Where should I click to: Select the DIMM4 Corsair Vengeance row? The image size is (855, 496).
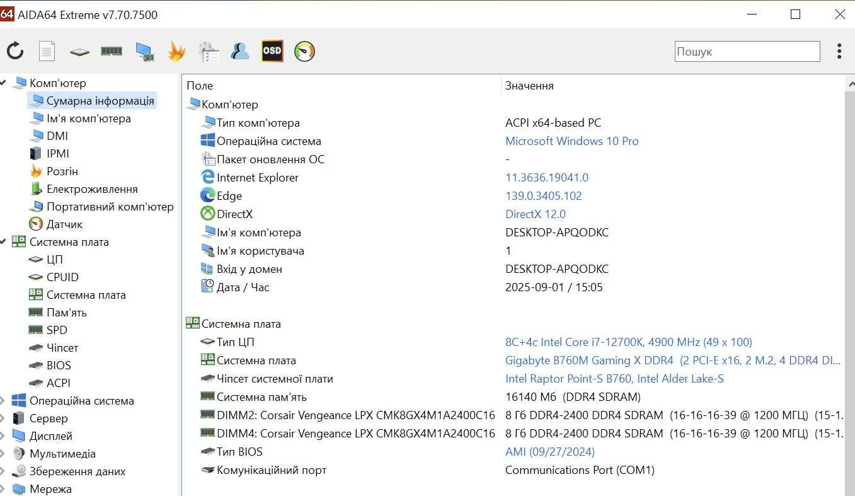514,434
